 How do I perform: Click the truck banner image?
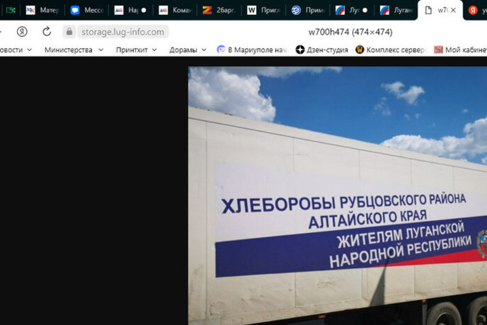click(x=338, y=196)
